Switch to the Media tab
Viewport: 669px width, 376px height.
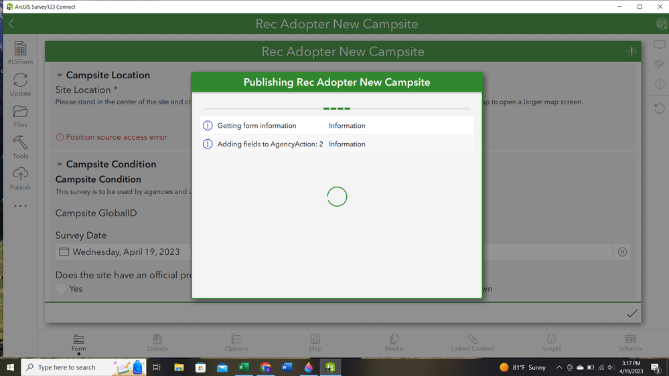click(x=394, y=343)
